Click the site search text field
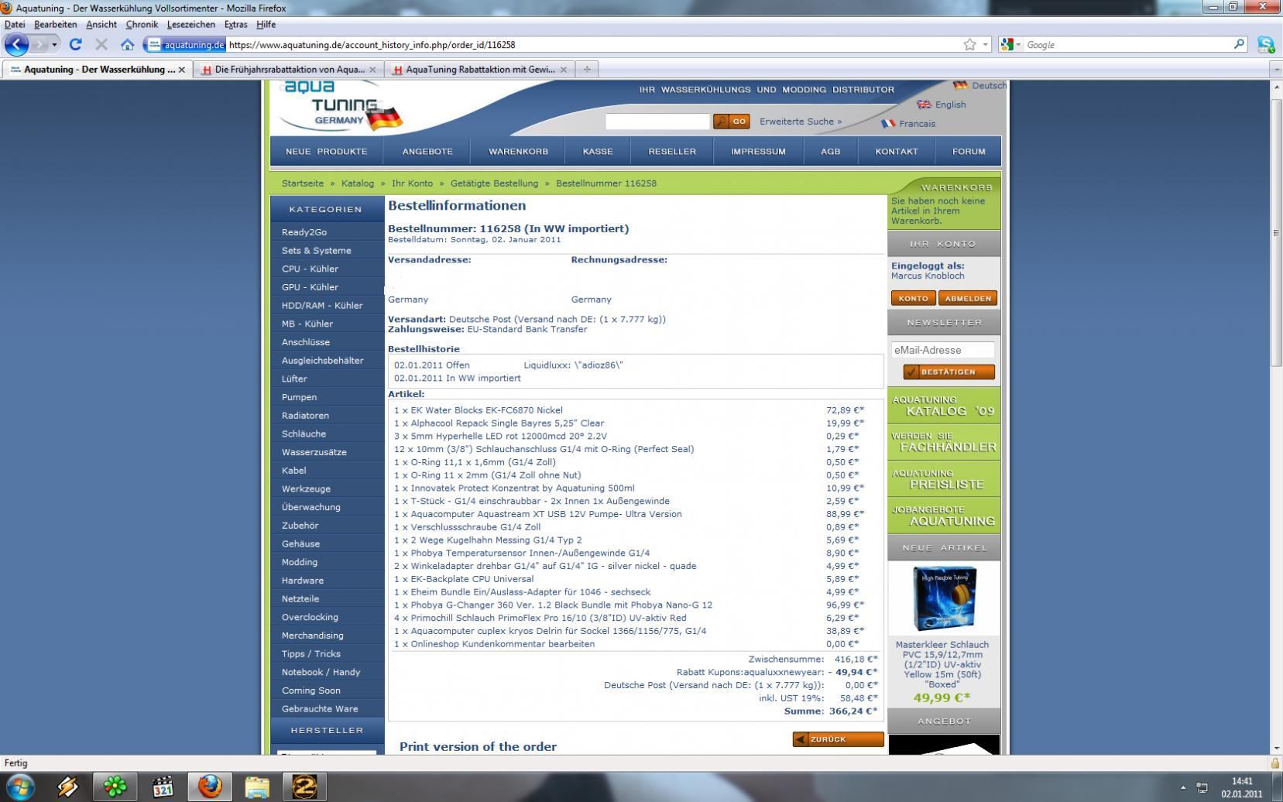 coord(658,122)
